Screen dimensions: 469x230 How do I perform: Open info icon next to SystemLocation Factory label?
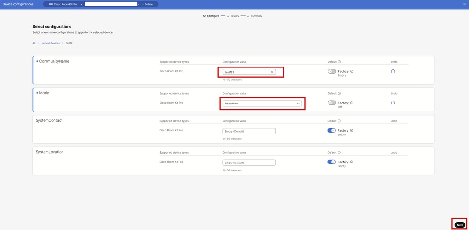(x=352, y=162)
